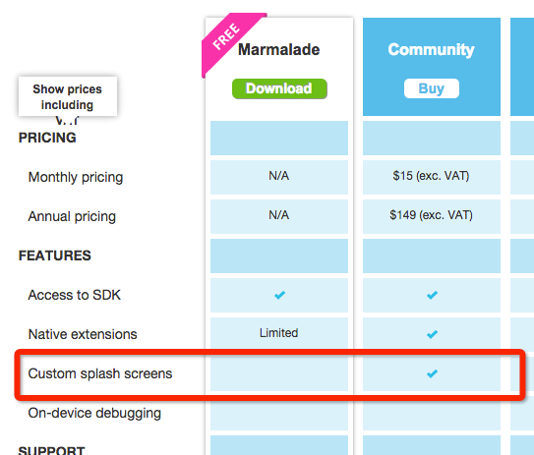This screenshot has height=455, width=534.
Task: Click the Annual pricing row label
Action: click(x=72, y=216)
